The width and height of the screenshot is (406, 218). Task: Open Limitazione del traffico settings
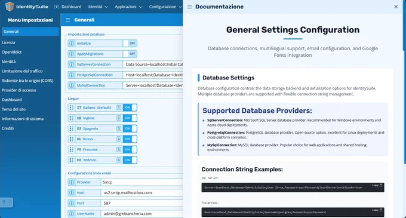(22, 71)
